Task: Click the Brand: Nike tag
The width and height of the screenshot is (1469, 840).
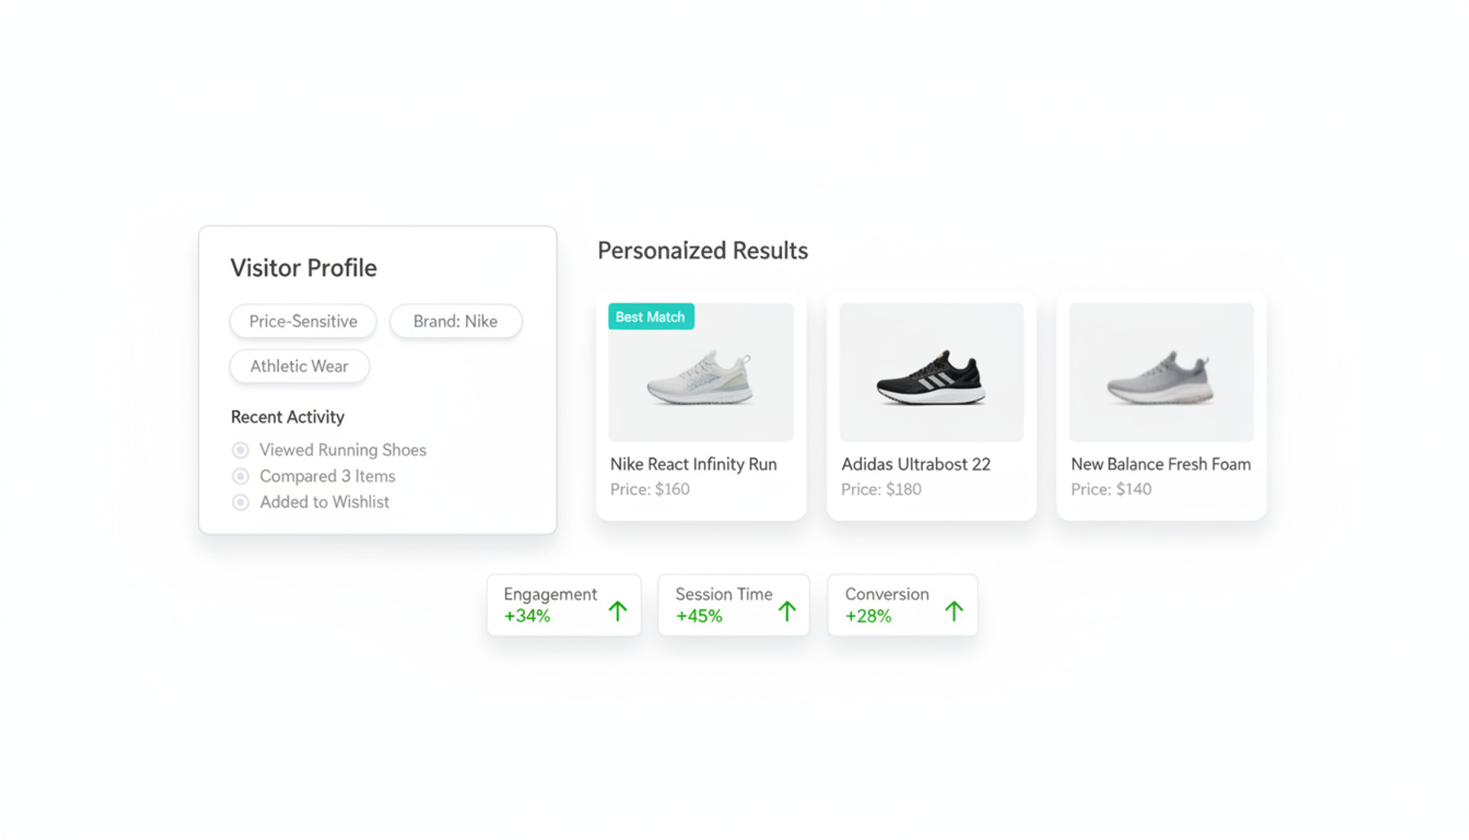Action: (455, 321)
